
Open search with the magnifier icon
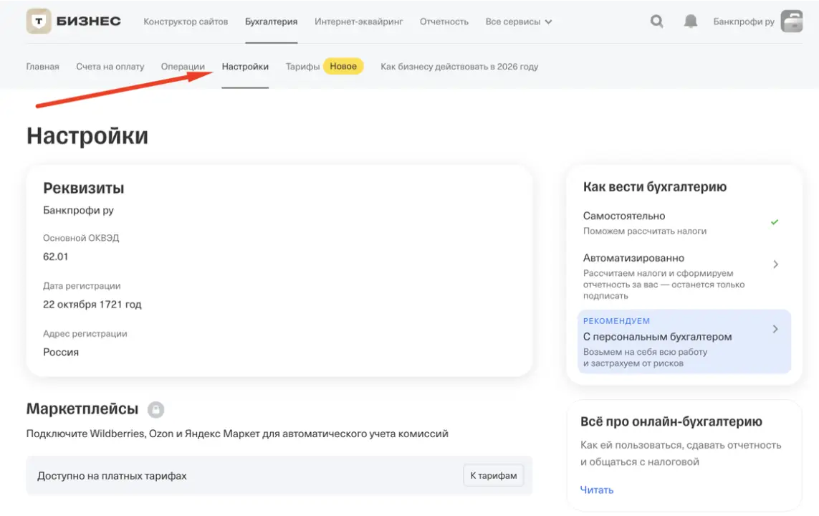pos(656,21)
